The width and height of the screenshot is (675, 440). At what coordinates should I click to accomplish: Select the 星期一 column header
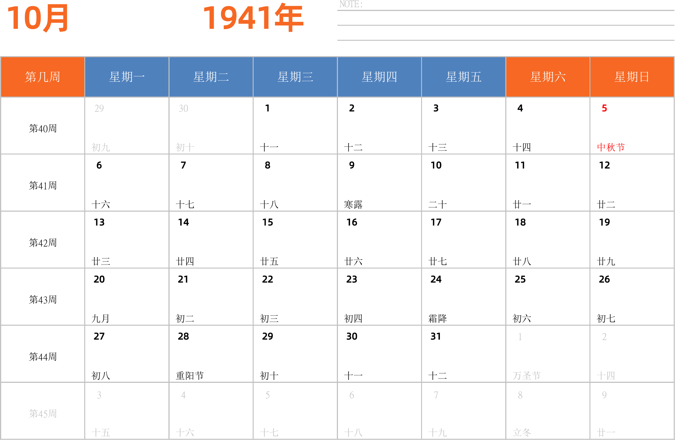[x=127, y=77]
